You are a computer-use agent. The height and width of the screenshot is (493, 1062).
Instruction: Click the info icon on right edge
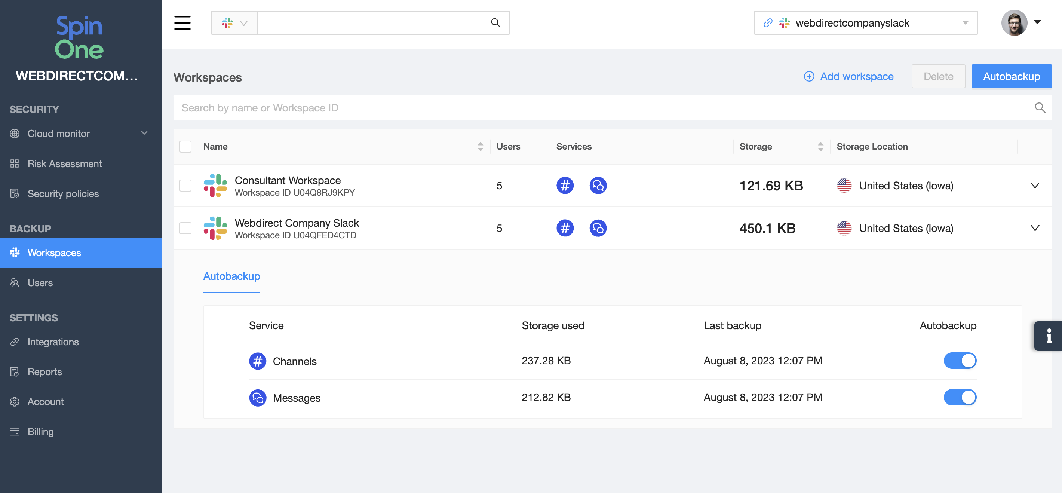point(1049,336)
